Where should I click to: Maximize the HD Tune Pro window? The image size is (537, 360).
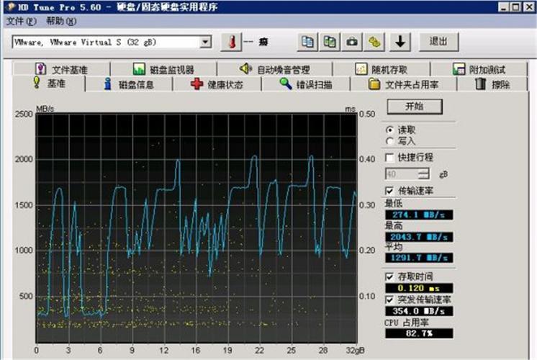[516, 7]
